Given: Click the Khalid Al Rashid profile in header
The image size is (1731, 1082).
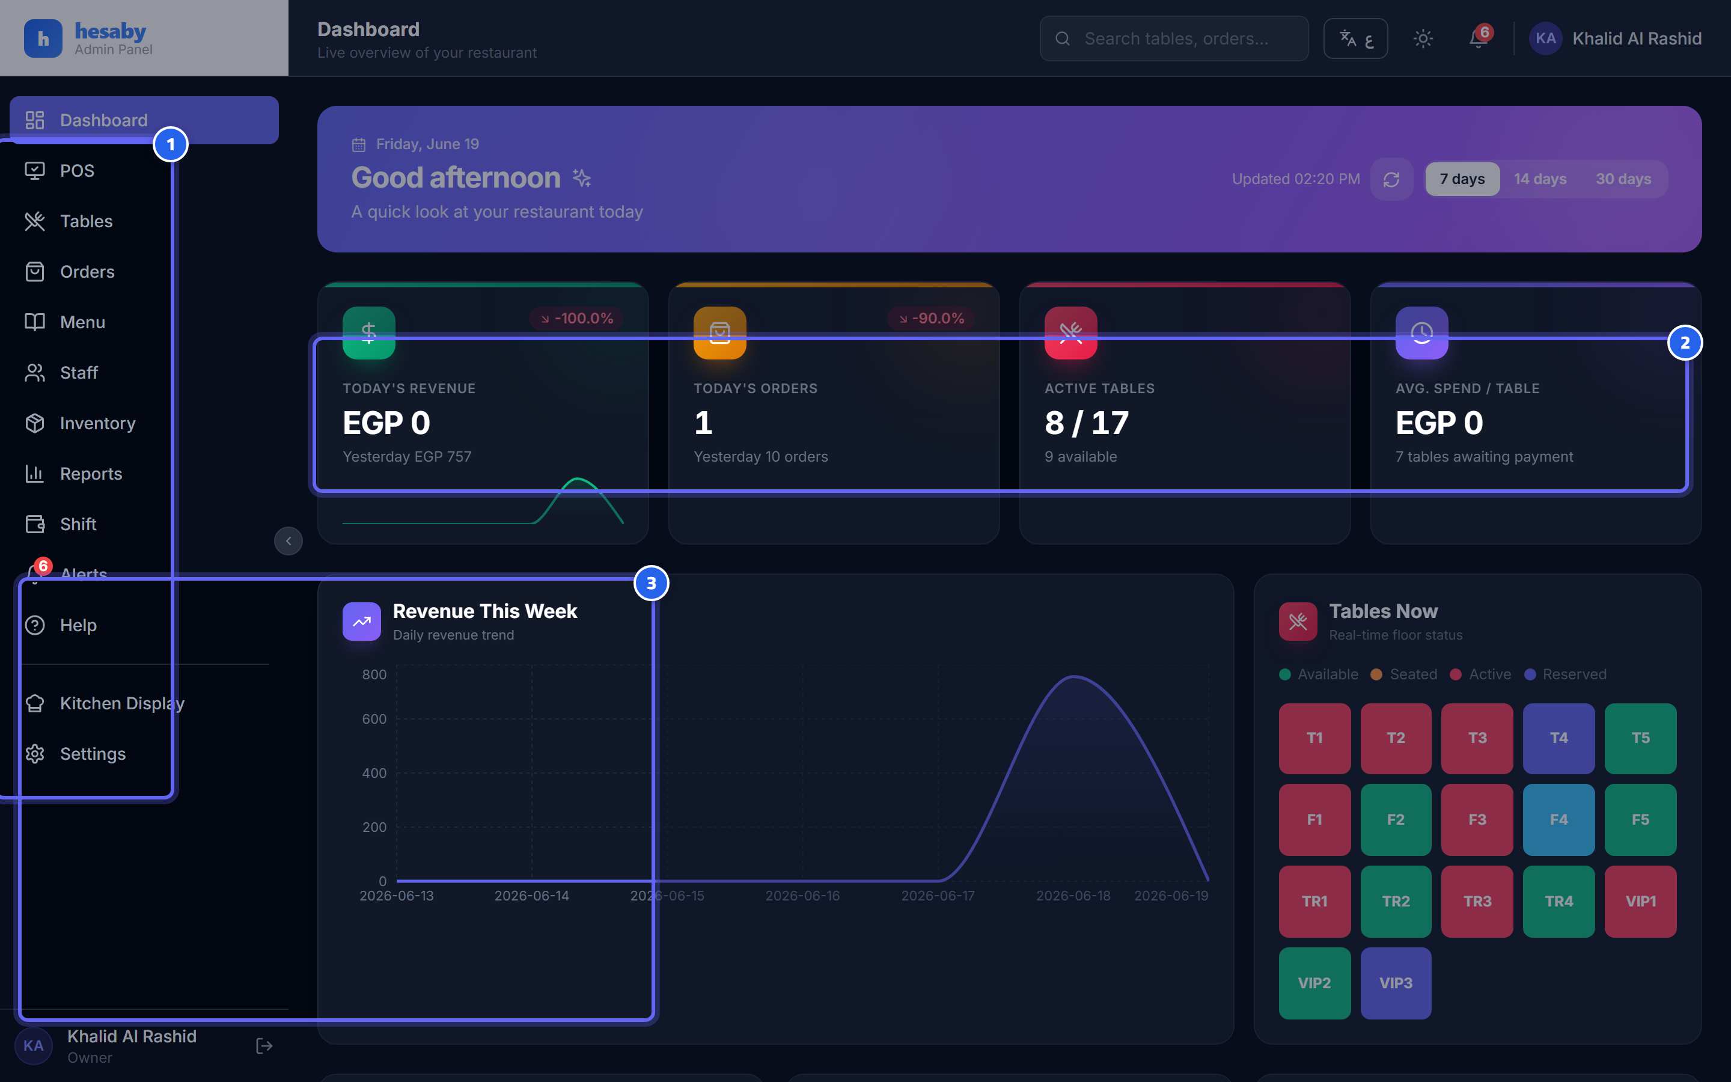Looking at the screenshot, I should point(1615,38).
